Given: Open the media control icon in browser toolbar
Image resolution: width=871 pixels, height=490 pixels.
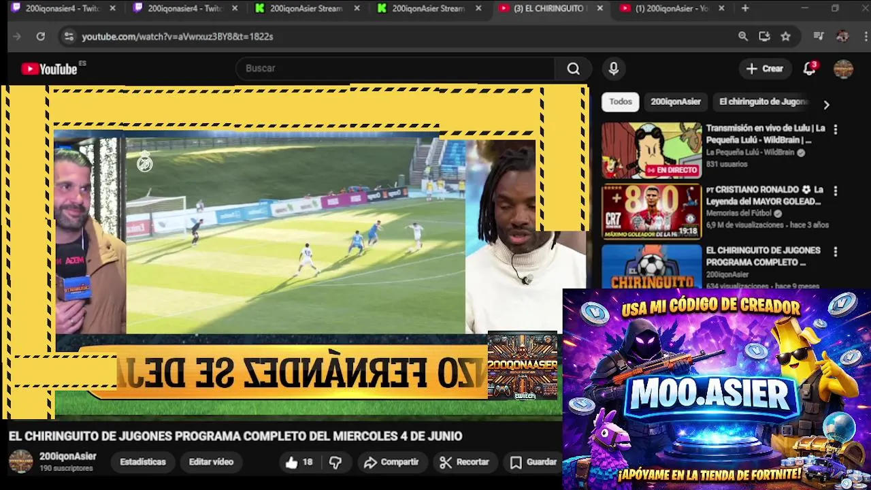Looking at the screenshot, I should pyautogui.click(x=819, y=36).
